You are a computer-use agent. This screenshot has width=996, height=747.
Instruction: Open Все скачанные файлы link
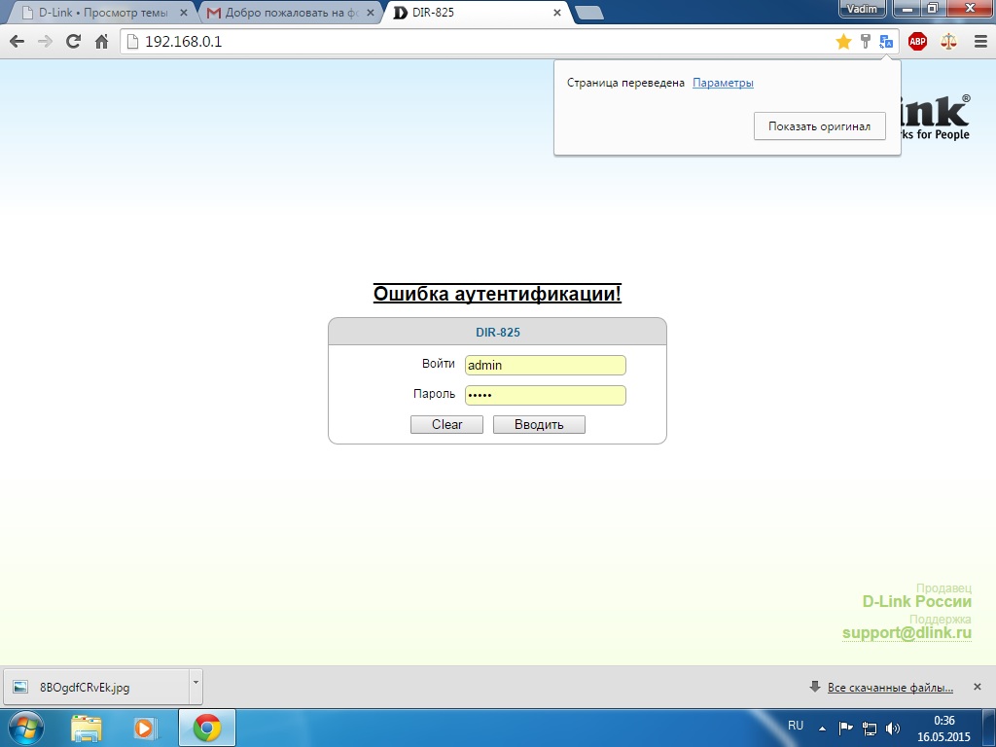(x=890, y=688)
